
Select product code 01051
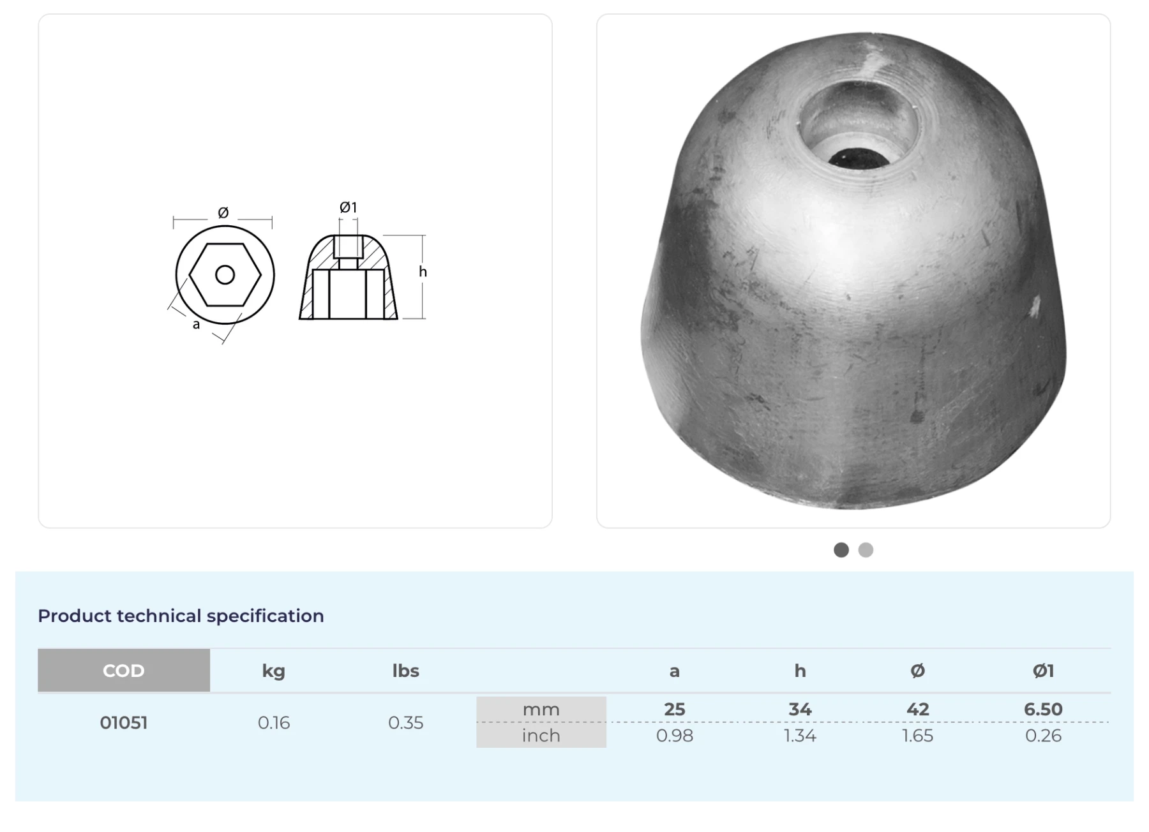124,723
